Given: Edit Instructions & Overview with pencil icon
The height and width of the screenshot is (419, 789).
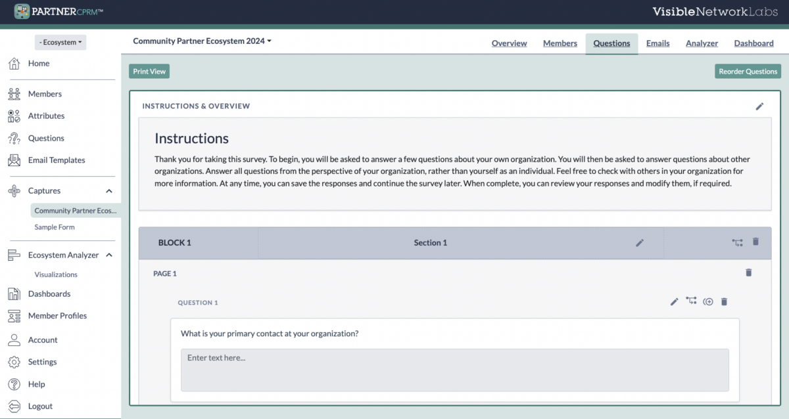Looking at the screenshot, I should pos(759,106).
